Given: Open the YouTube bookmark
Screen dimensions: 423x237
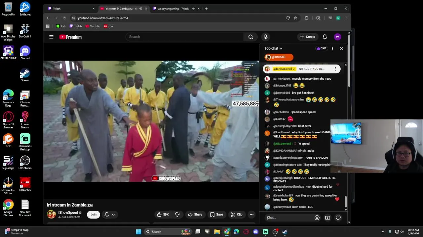Looking at the screenshot, I should tap(93, 26).
